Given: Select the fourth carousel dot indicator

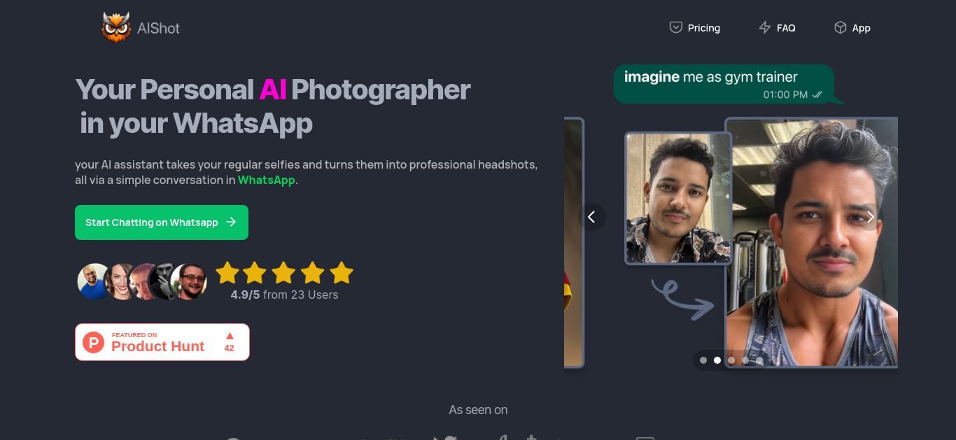Looking at the screenshot, I should click(x=745, y=360).
